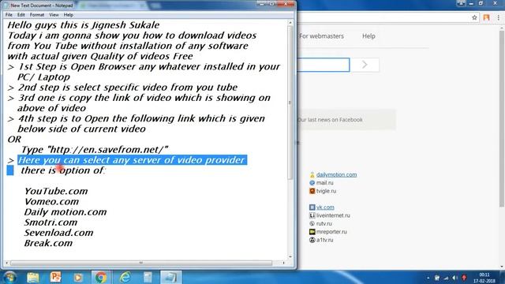Image resolution: width=505 pixels, height=284 pixels.
Task: Click the text 'Sevenload.com' in Notepad
Action: [58, 233]
